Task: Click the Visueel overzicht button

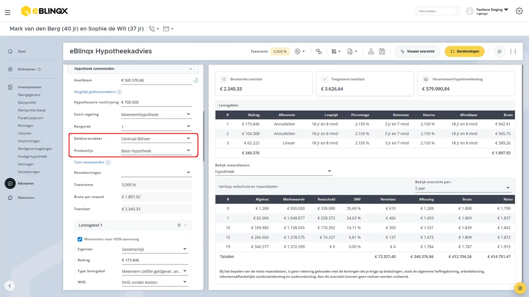Action: pyautogui.click(x=417, y=51)
